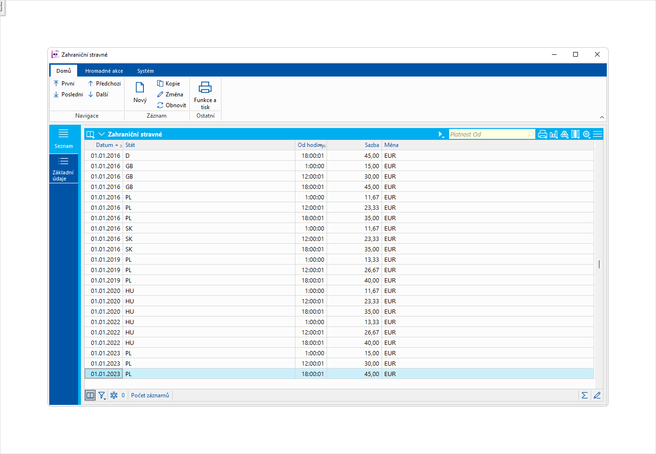Image resolution: width=656 pixels, height=454 pixels.
Task: Click the Obnovit refresh button
Action: tap(171, 105)
